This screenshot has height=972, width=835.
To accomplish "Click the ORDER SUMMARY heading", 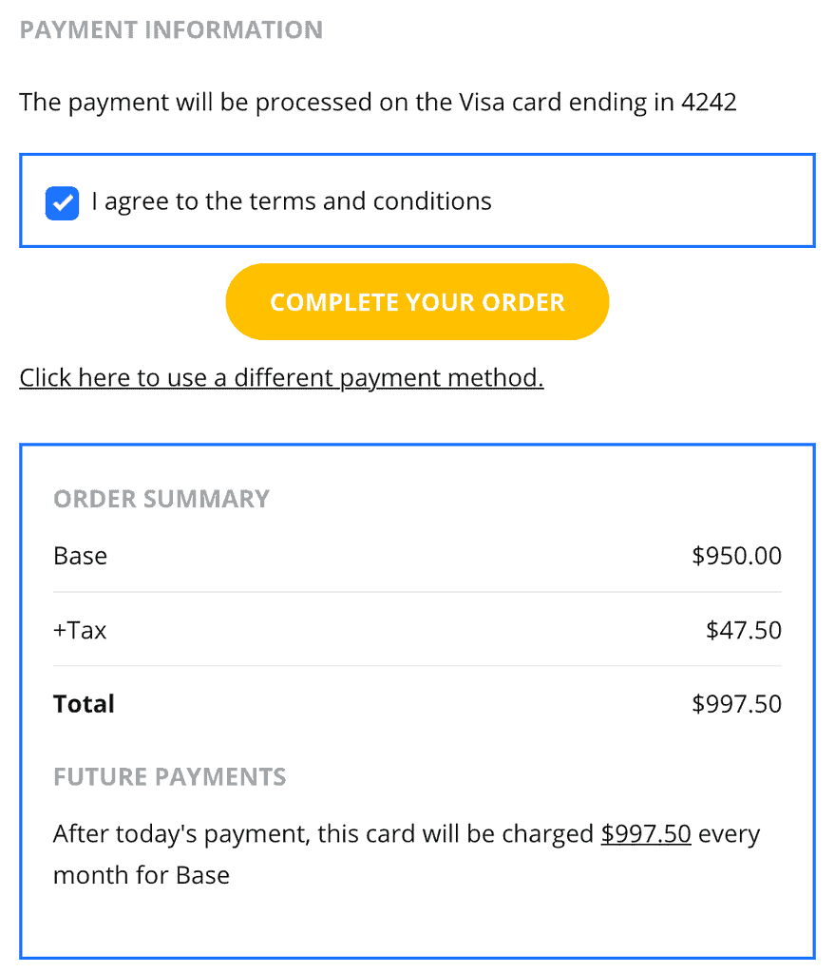I will [x=161, y=499].
